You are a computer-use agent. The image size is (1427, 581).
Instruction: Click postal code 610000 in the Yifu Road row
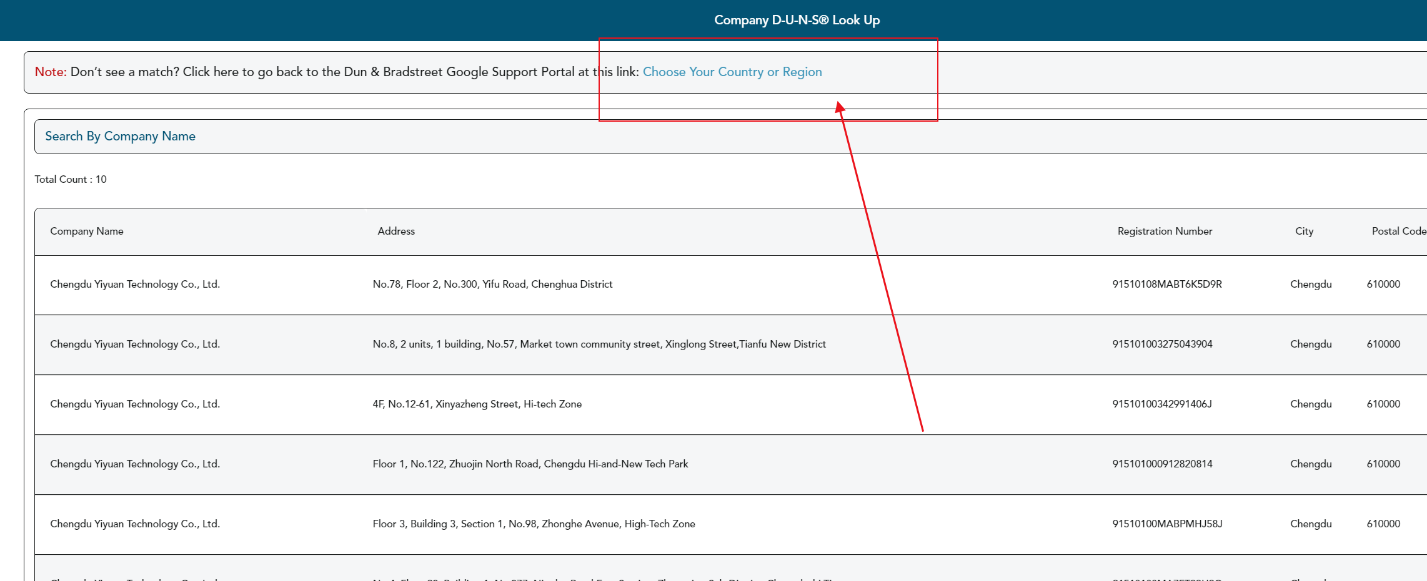(x=1383, y=284)
